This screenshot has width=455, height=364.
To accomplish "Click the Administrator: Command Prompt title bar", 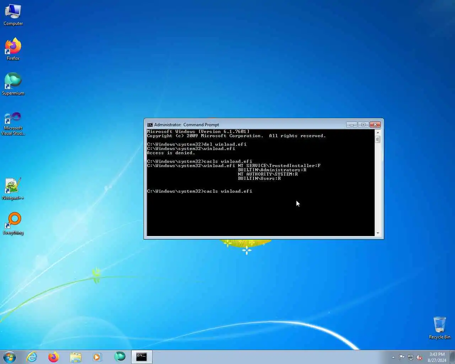I will point(245,125).
